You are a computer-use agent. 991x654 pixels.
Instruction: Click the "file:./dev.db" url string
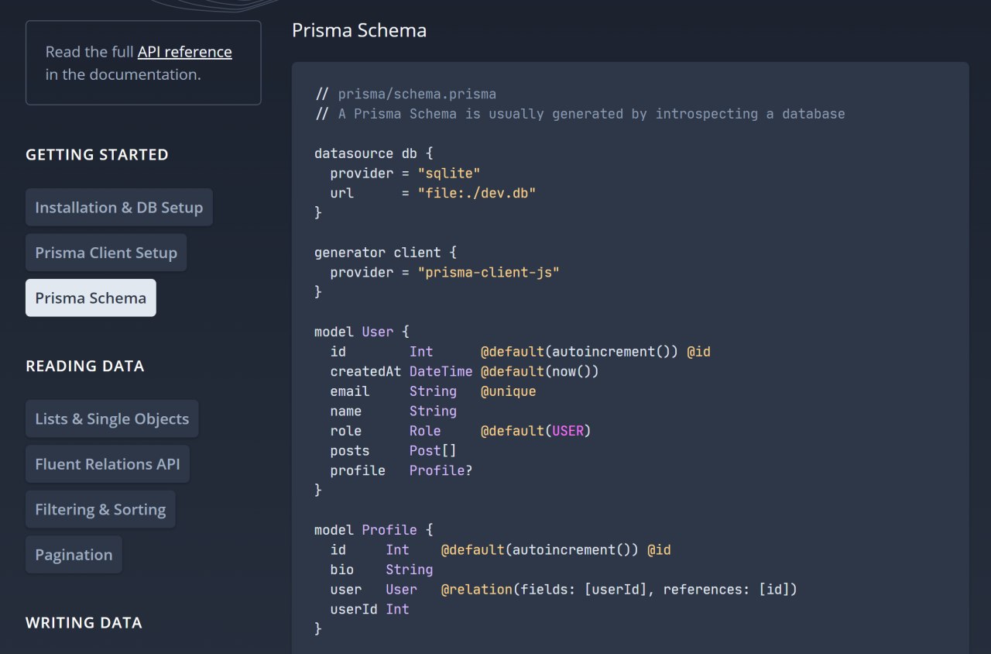477,193
